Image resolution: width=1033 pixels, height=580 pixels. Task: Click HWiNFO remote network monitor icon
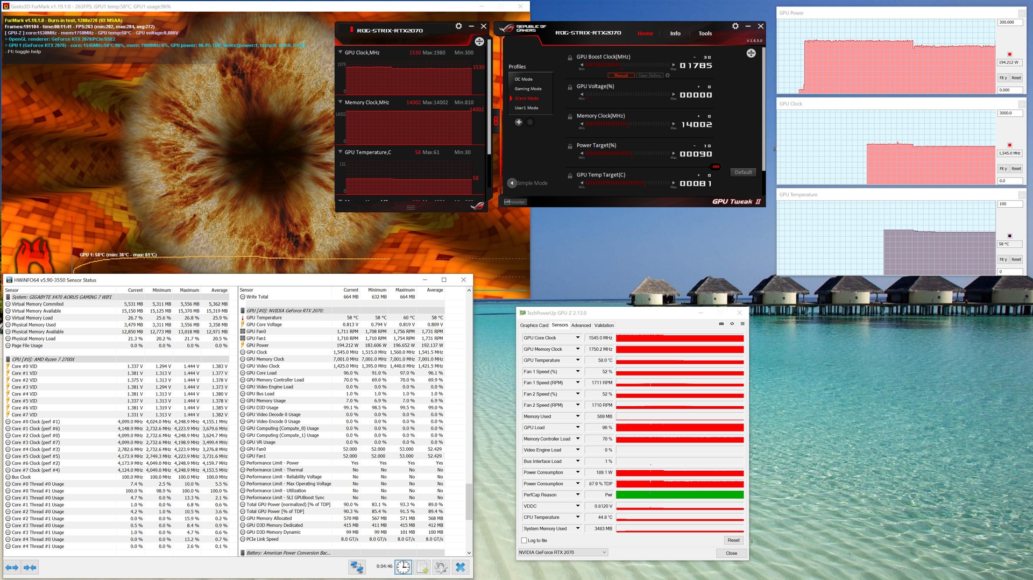pyautogui.click(x=356, y=567)
